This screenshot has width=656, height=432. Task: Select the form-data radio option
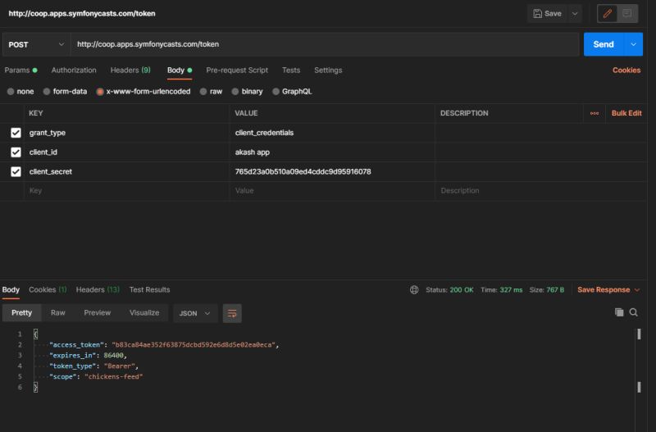(65, 92)
